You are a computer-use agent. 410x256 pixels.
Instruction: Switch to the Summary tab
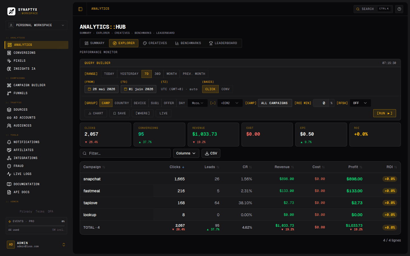[x=95, y=43]
